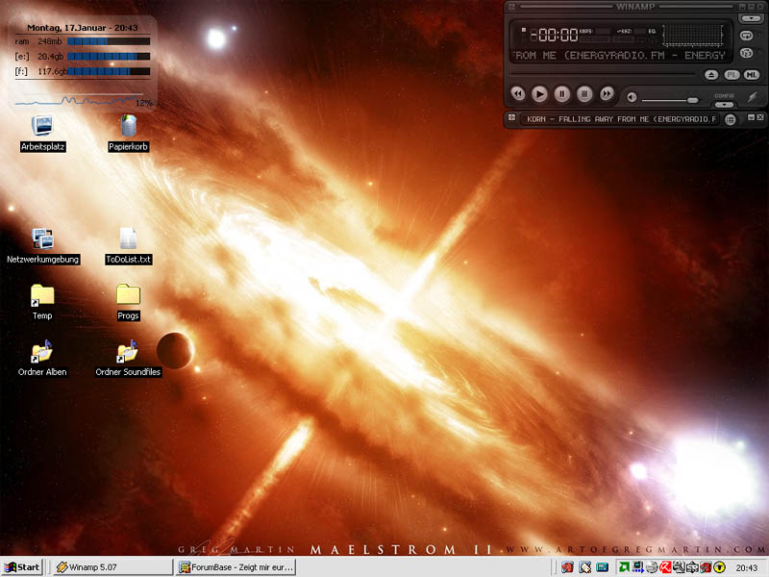Click the red dragon quick-launch icon
769x577 pixels.
(x=567, y=567)
